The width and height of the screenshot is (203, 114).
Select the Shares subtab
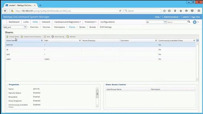click(72, 27)
